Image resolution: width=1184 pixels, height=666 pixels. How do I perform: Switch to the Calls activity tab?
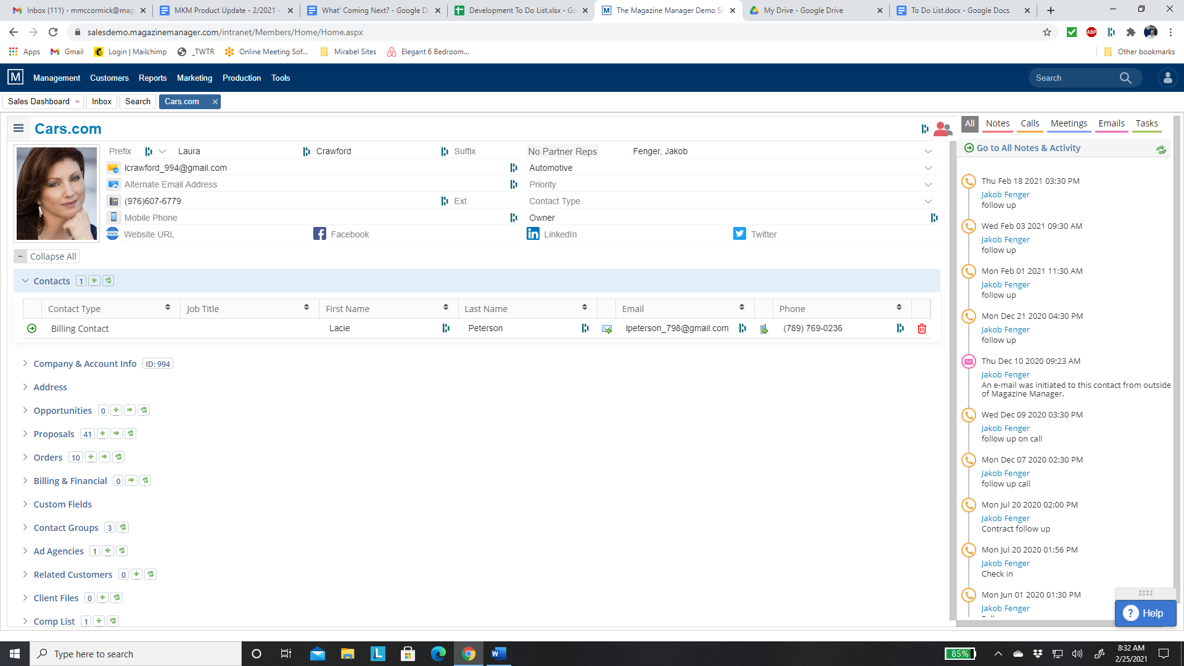1030,123
